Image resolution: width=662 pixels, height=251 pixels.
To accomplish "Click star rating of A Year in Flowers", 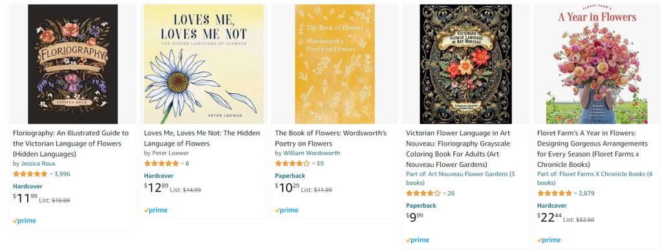I will [x=554, y=193].
